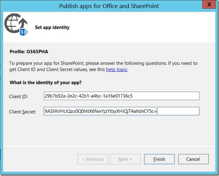Viewport: 219px width, 176px height.
Task: Click 'What is the identity of your app?'
Action: pyautogui.click(x=45, y=82)
